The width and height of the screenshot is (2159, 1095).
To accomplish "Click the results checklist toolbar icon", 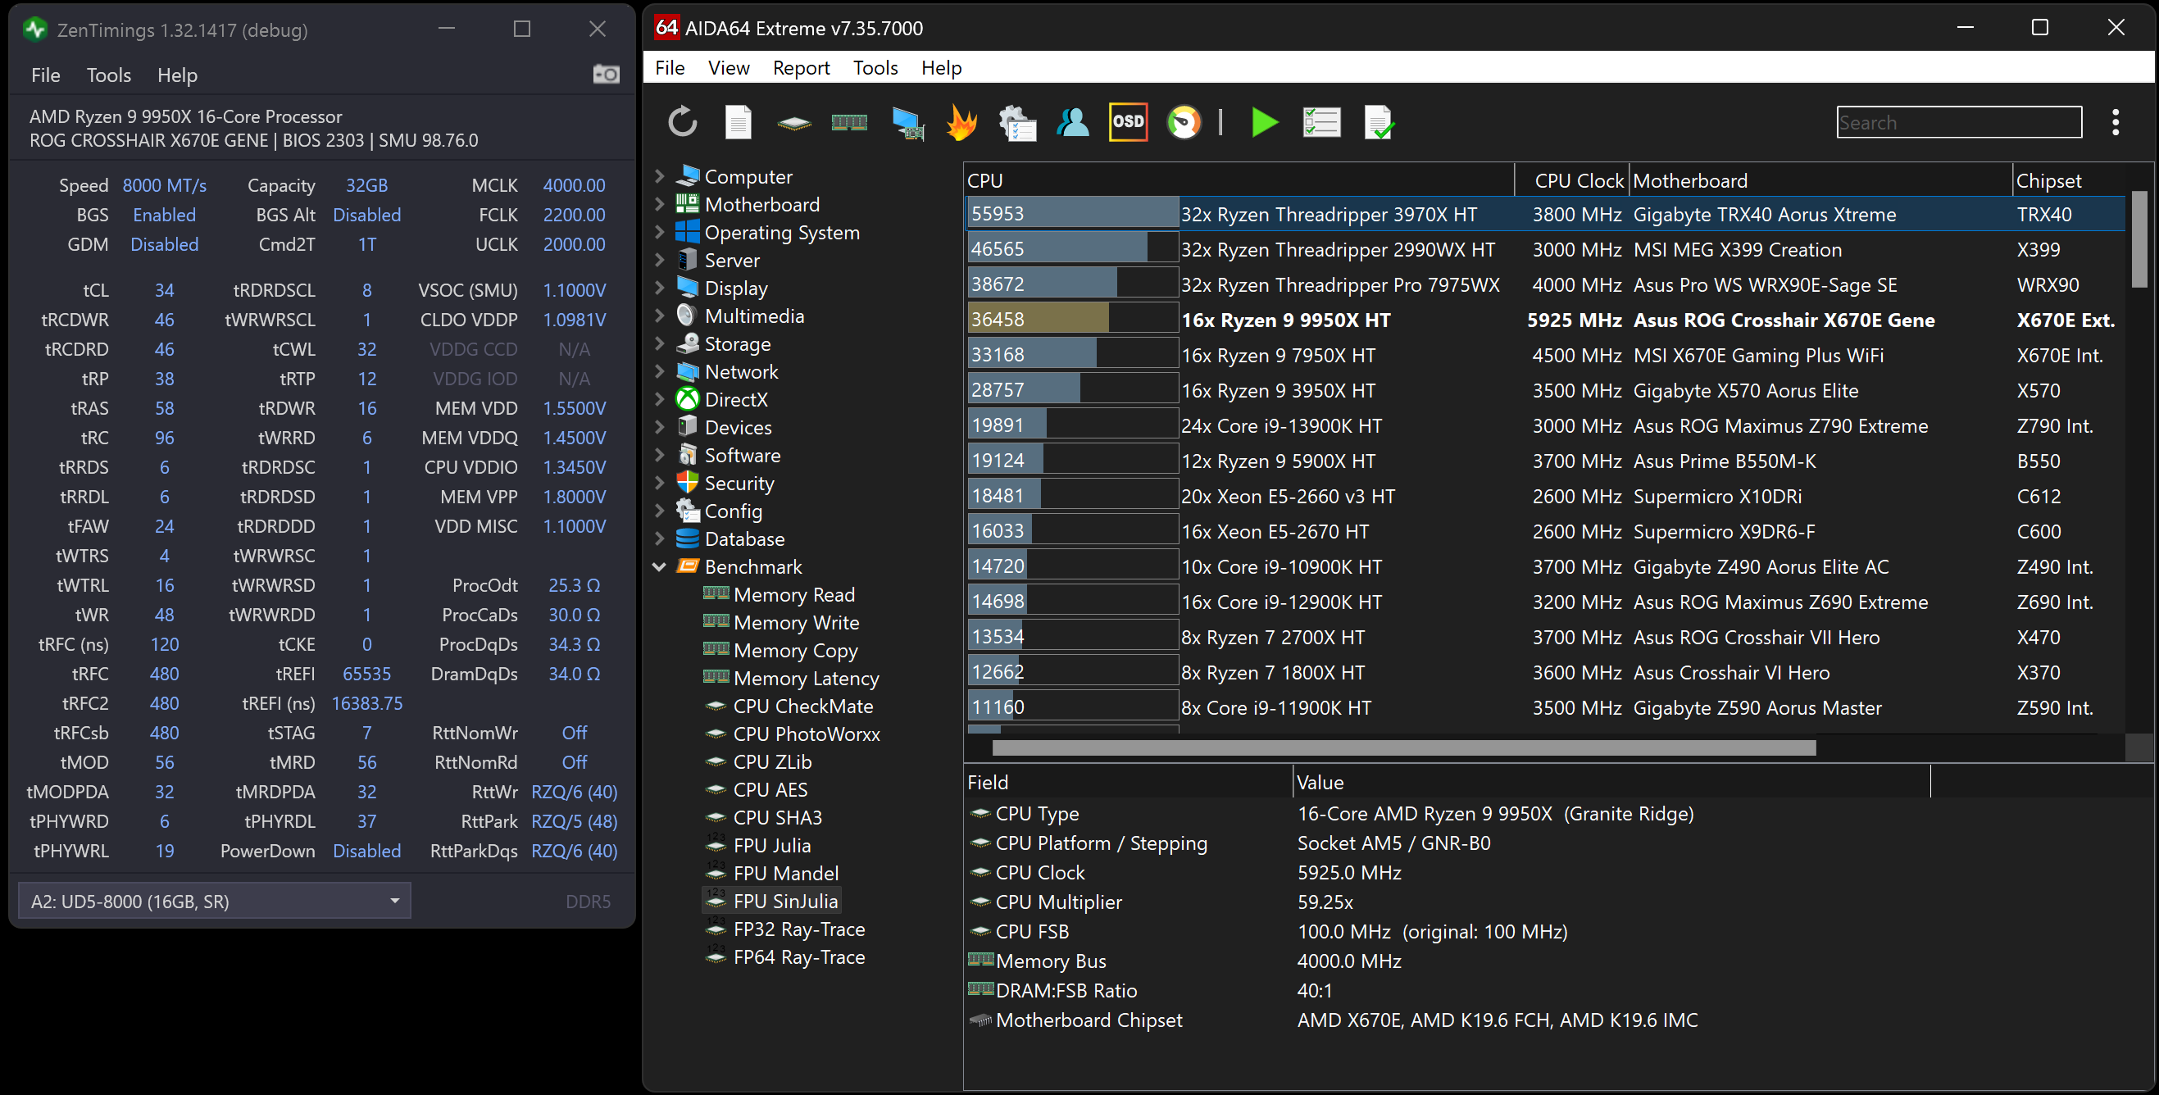I will pos(1320,122).
